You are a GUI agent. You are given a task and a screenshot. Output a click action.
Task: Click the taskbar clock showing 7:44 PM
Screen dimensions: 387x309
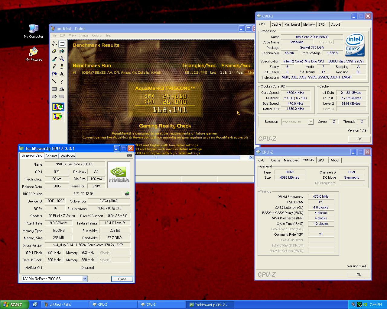376,304
